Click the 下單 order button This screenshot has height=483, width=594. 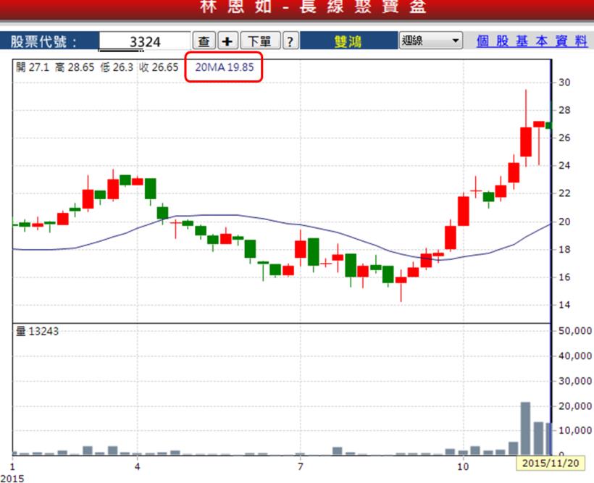260,41
